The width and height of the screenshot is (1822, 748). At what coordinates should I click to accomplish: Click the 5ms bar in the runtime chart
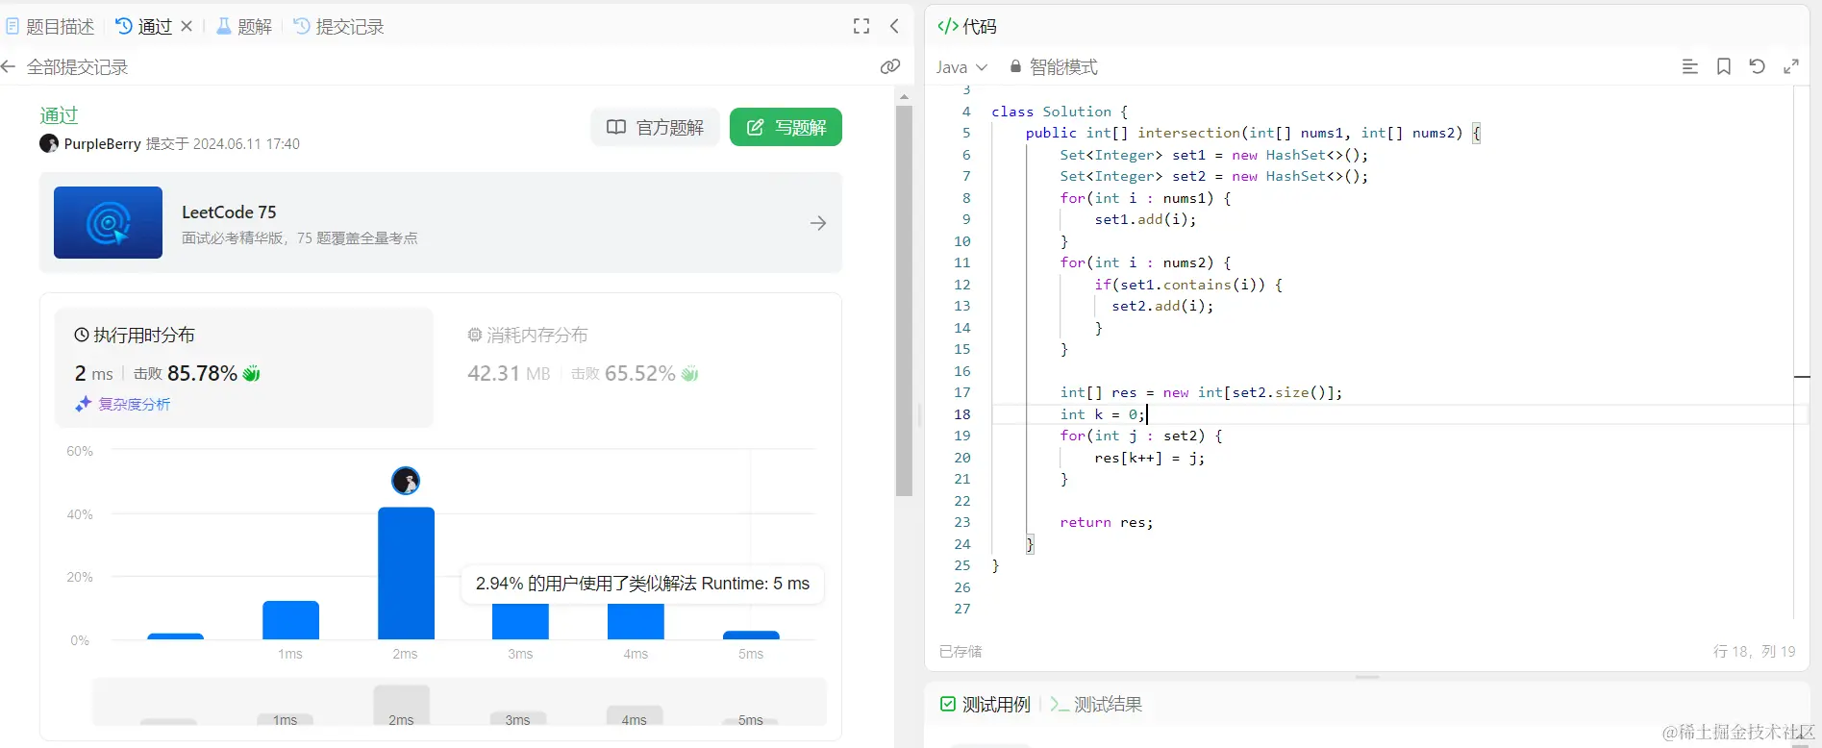[x=751, y=635]
